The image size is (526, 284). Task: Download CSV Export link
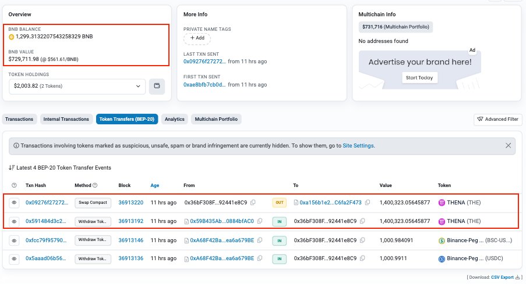pyautogui.click(x=502, y=277)
